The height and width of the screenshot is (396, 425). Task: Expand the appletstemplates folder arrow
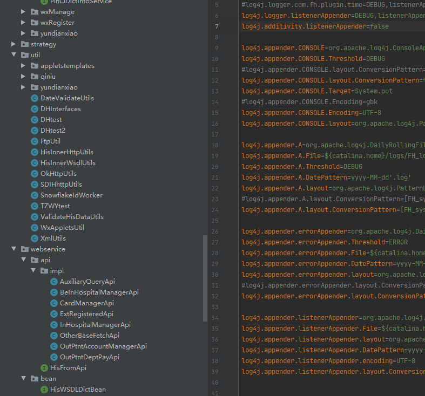pos(23,65)
